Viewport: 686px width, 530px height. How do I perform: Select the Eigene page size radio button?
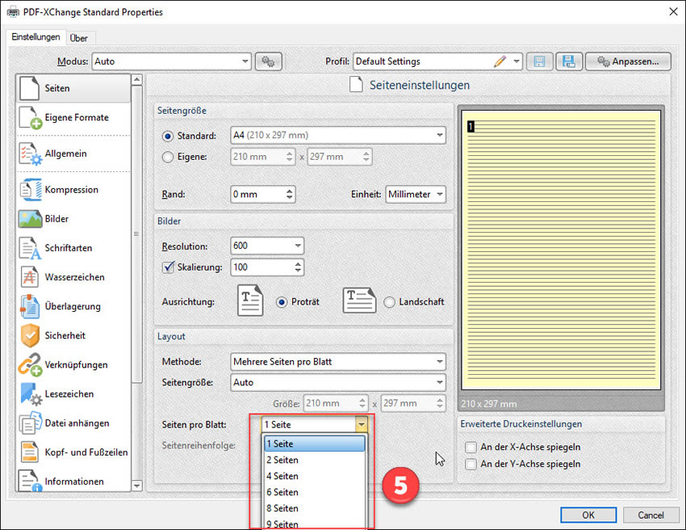pyautogui.click(x=168, y=157)
